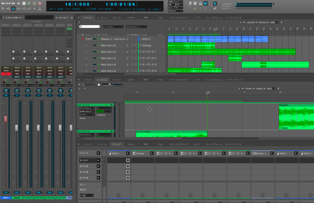Click the E button in sequence editor

(x=85, y=89)
